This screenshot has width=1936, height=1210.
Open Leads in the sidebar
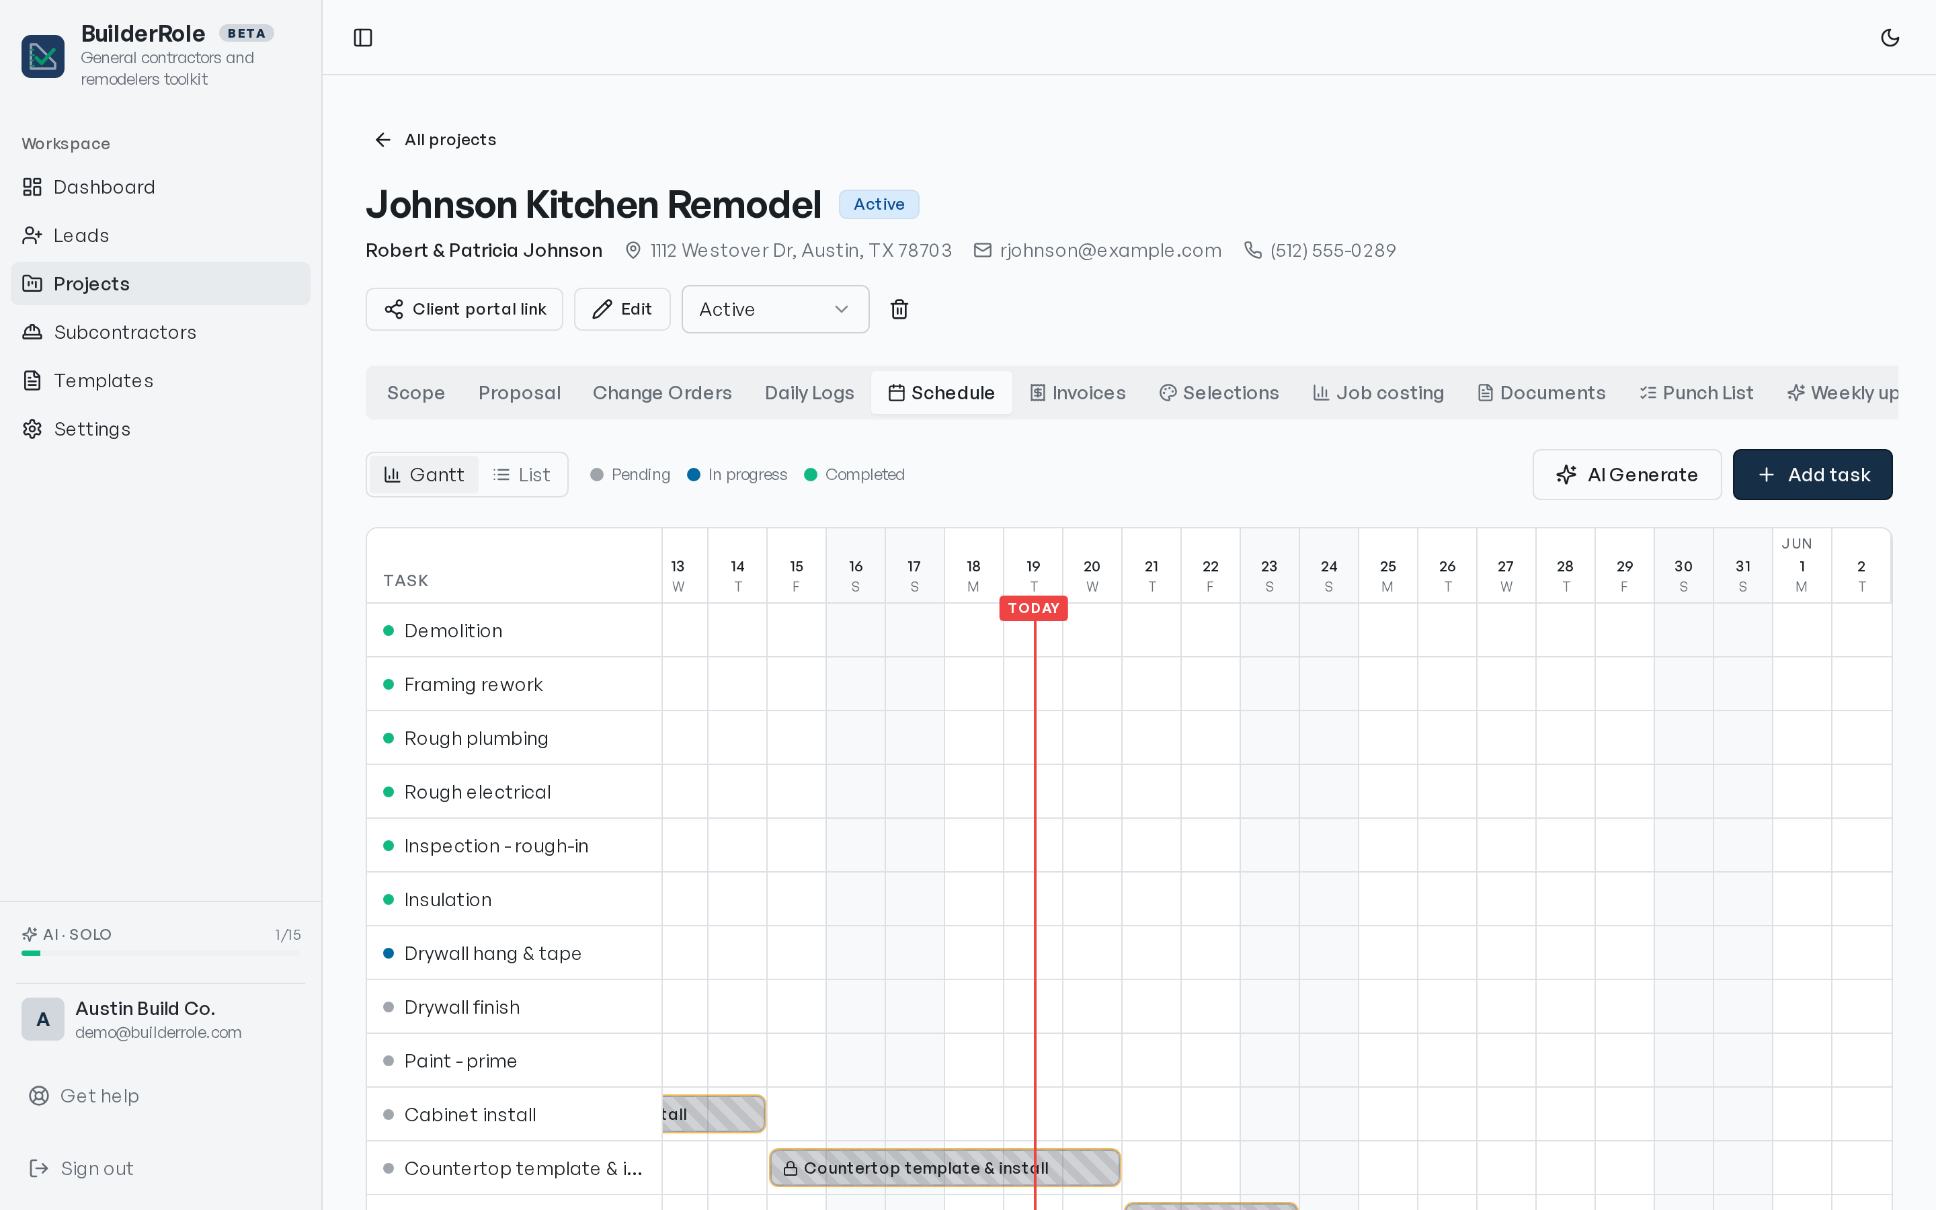coord(160,235)
